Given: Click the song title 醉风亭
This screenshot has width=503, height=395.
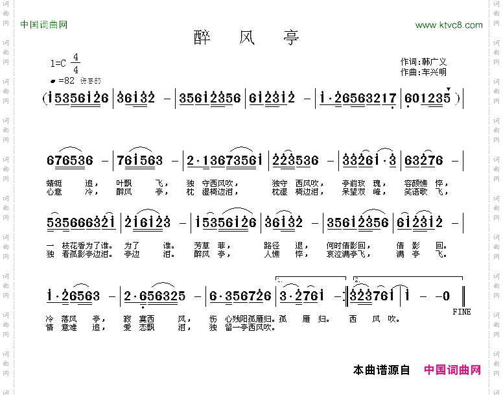Looking at the screenshot, I should (247, 38).
